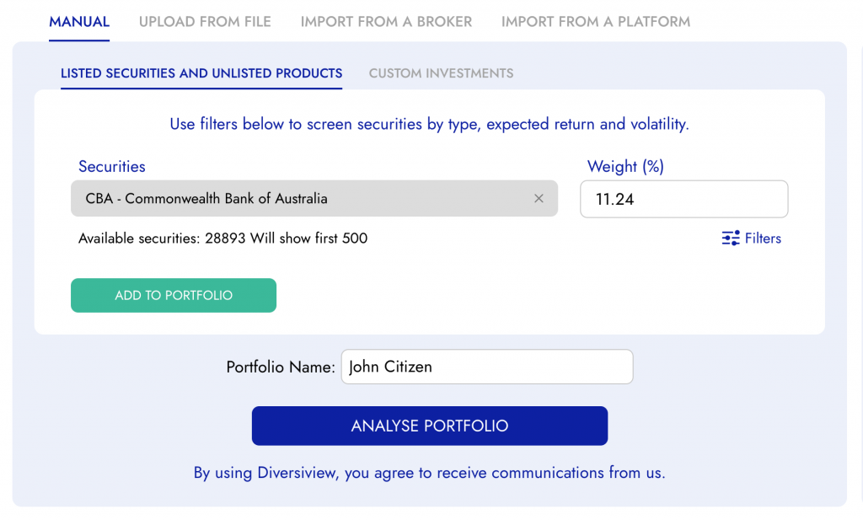Click the screening instructions heading text
The image size is (863, 520).
[430, 124]
